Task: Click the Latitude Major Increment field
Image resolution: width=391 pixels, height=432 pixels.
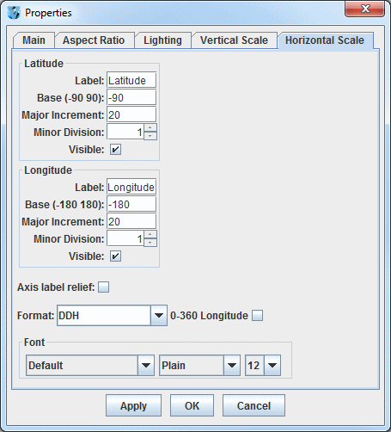Action: coord(131,114)
